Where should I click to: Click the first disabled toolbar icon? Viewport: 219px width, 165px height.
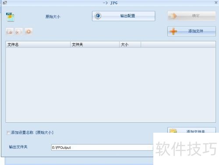(x=10, y=31)
